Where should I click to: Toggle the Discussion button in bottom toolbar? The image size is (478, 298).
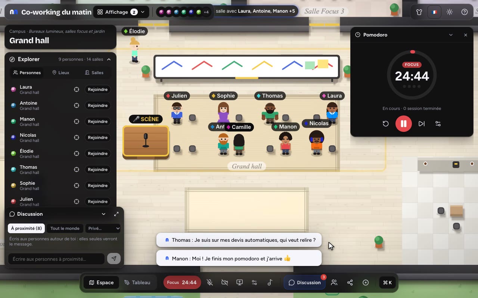point(305,282)
